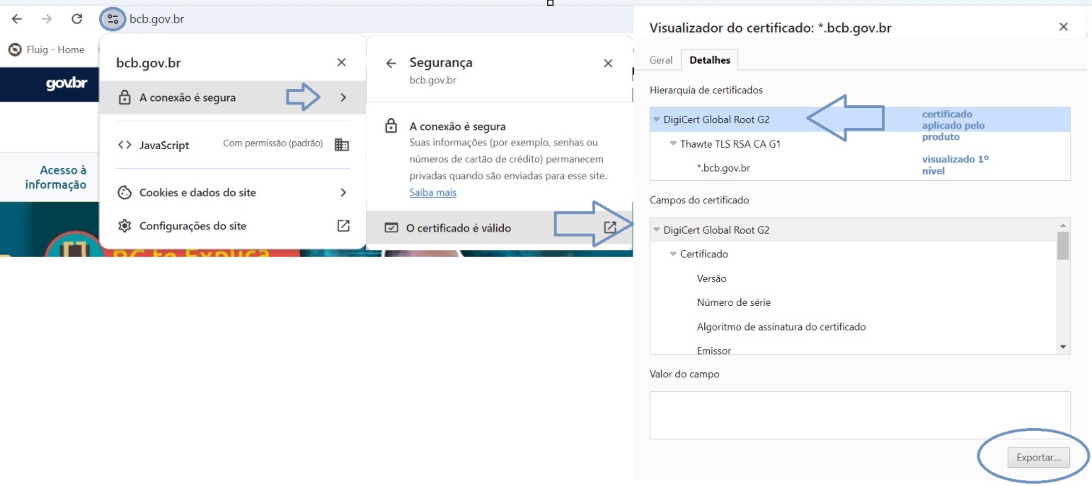The image size is (1092, 486).
Task: Select *.bcb.gov.br in certificate hierarchy
Action: [x=723, y=168]
